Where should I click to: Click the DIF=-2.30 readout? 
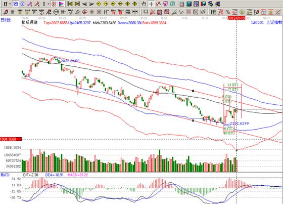coord(31,175)
